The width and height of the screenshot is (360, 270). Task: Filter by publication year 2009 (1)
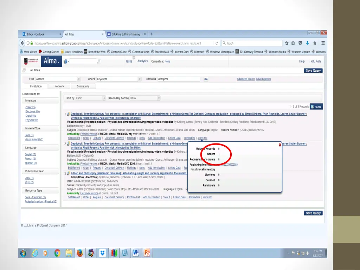29,178
